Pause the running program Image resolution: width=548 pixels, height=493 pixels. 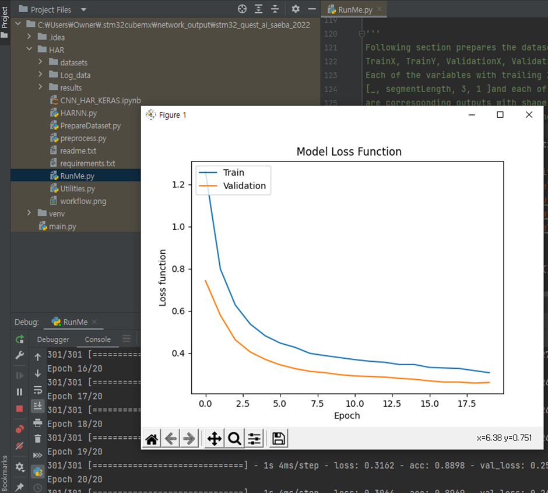20,392
